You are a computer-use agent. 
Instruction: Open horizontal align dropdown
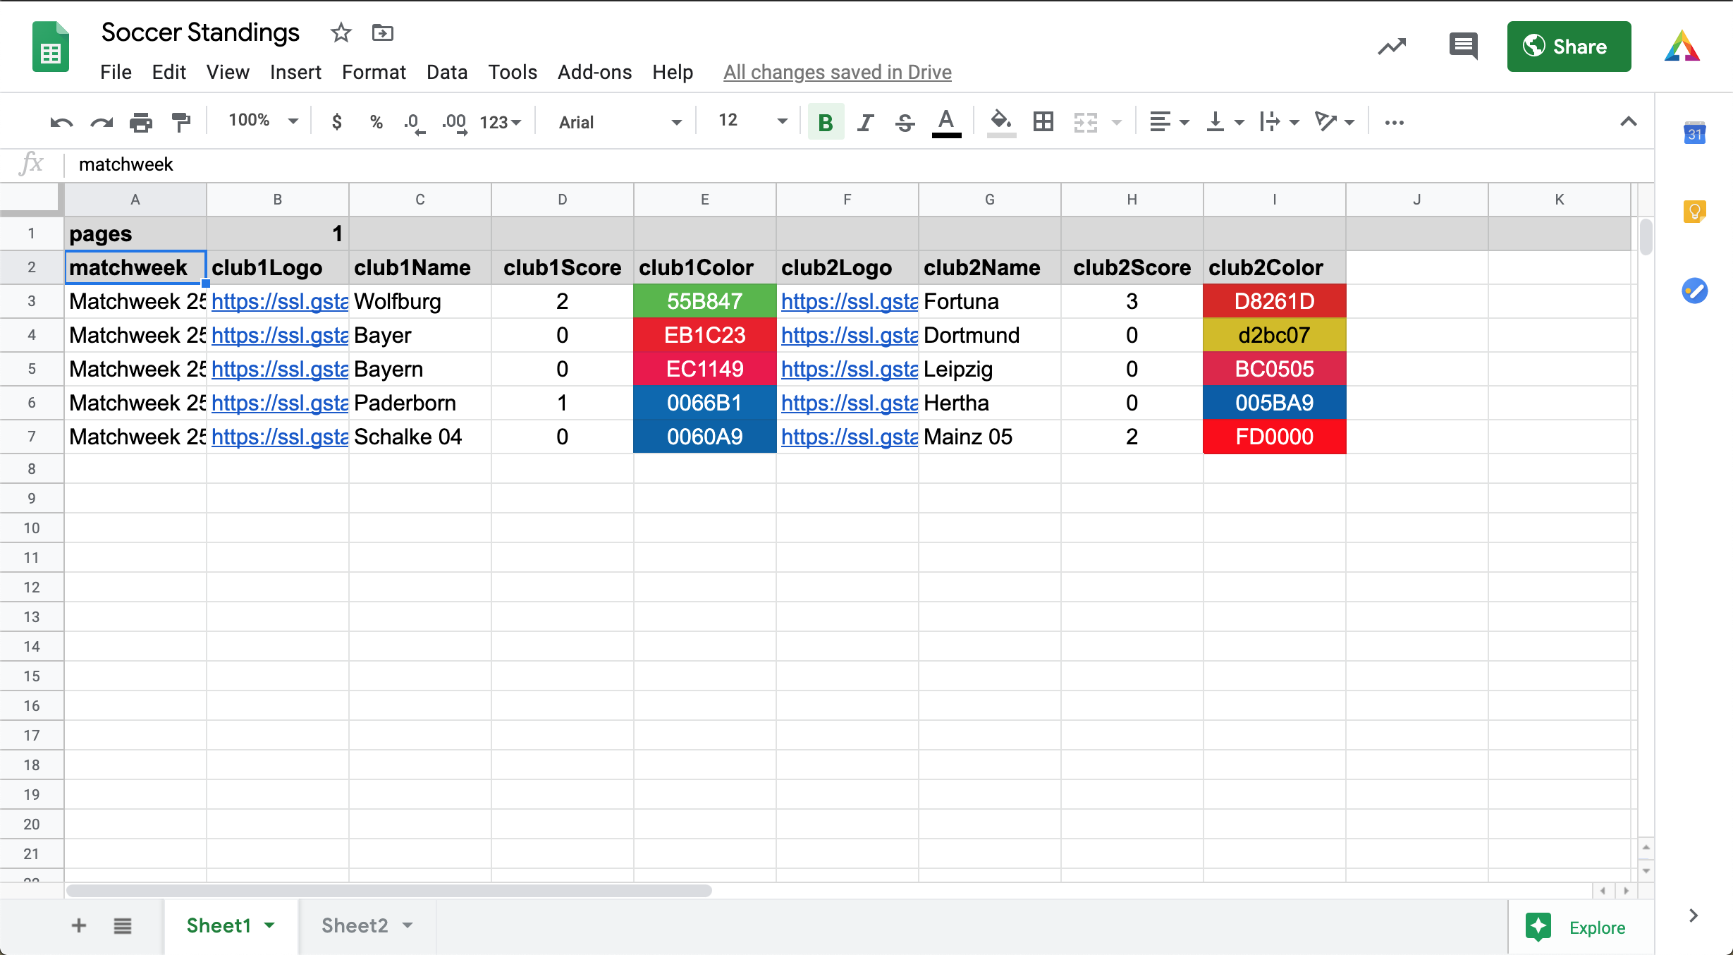[x=1169, y=122]
